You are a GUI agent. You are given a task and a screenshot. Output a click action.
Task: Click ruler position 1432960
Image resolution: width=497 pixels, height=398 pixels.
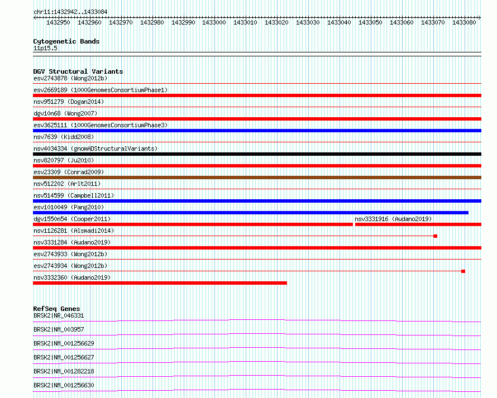coord(89,22)
